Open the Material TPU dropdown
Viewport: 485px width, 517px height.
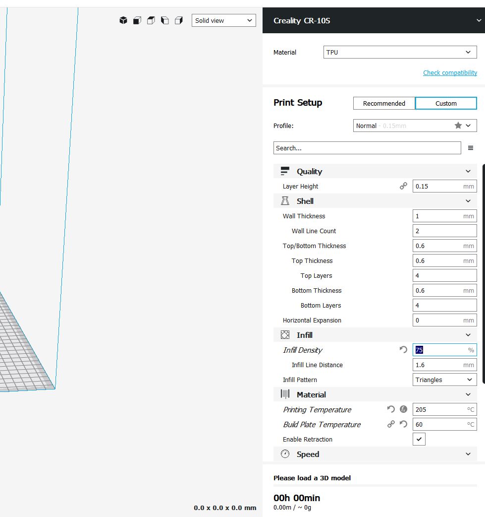click(x=399, y=52)
